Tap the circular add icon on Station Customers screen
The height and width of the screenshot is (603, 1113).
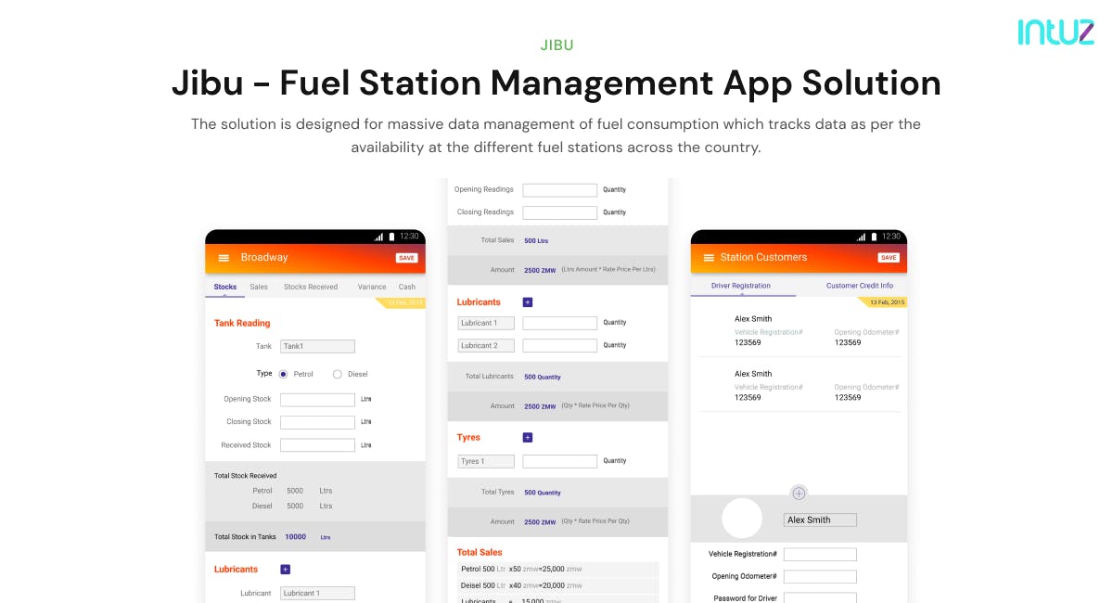point(799,493)
